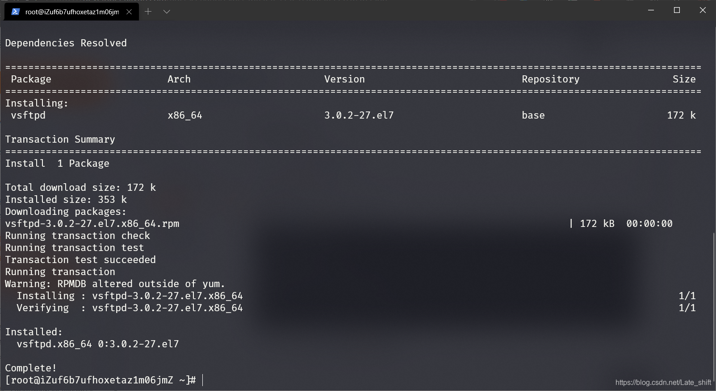Click the 'Repository' column header
Image resolution: width=716 pixels, height=391 pixels.
point(550,79)
